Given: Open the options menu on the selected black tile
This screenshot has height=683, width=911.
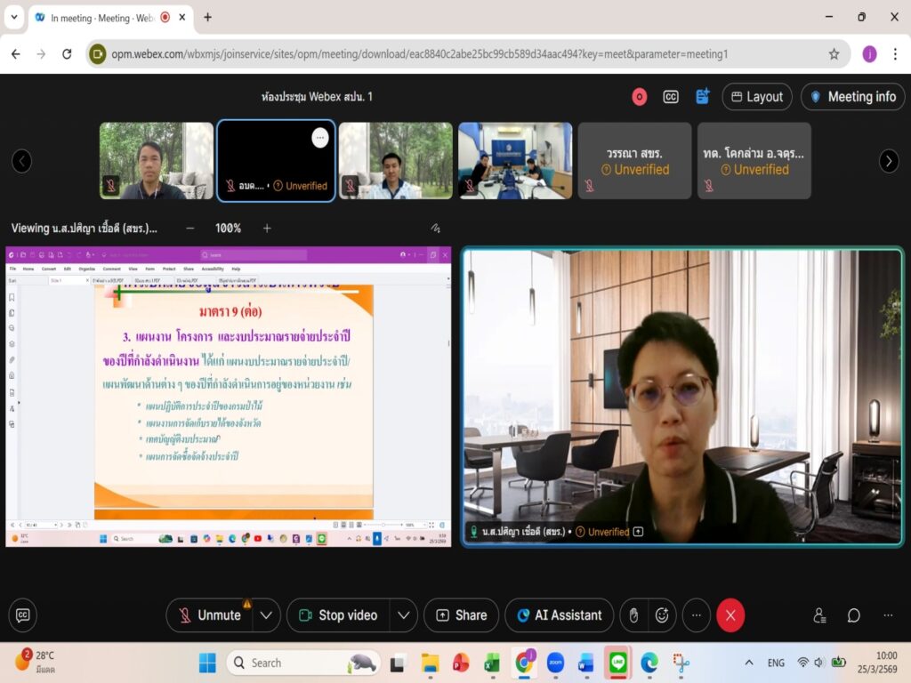Looking at the screenshot, I should tap(320, 138).
